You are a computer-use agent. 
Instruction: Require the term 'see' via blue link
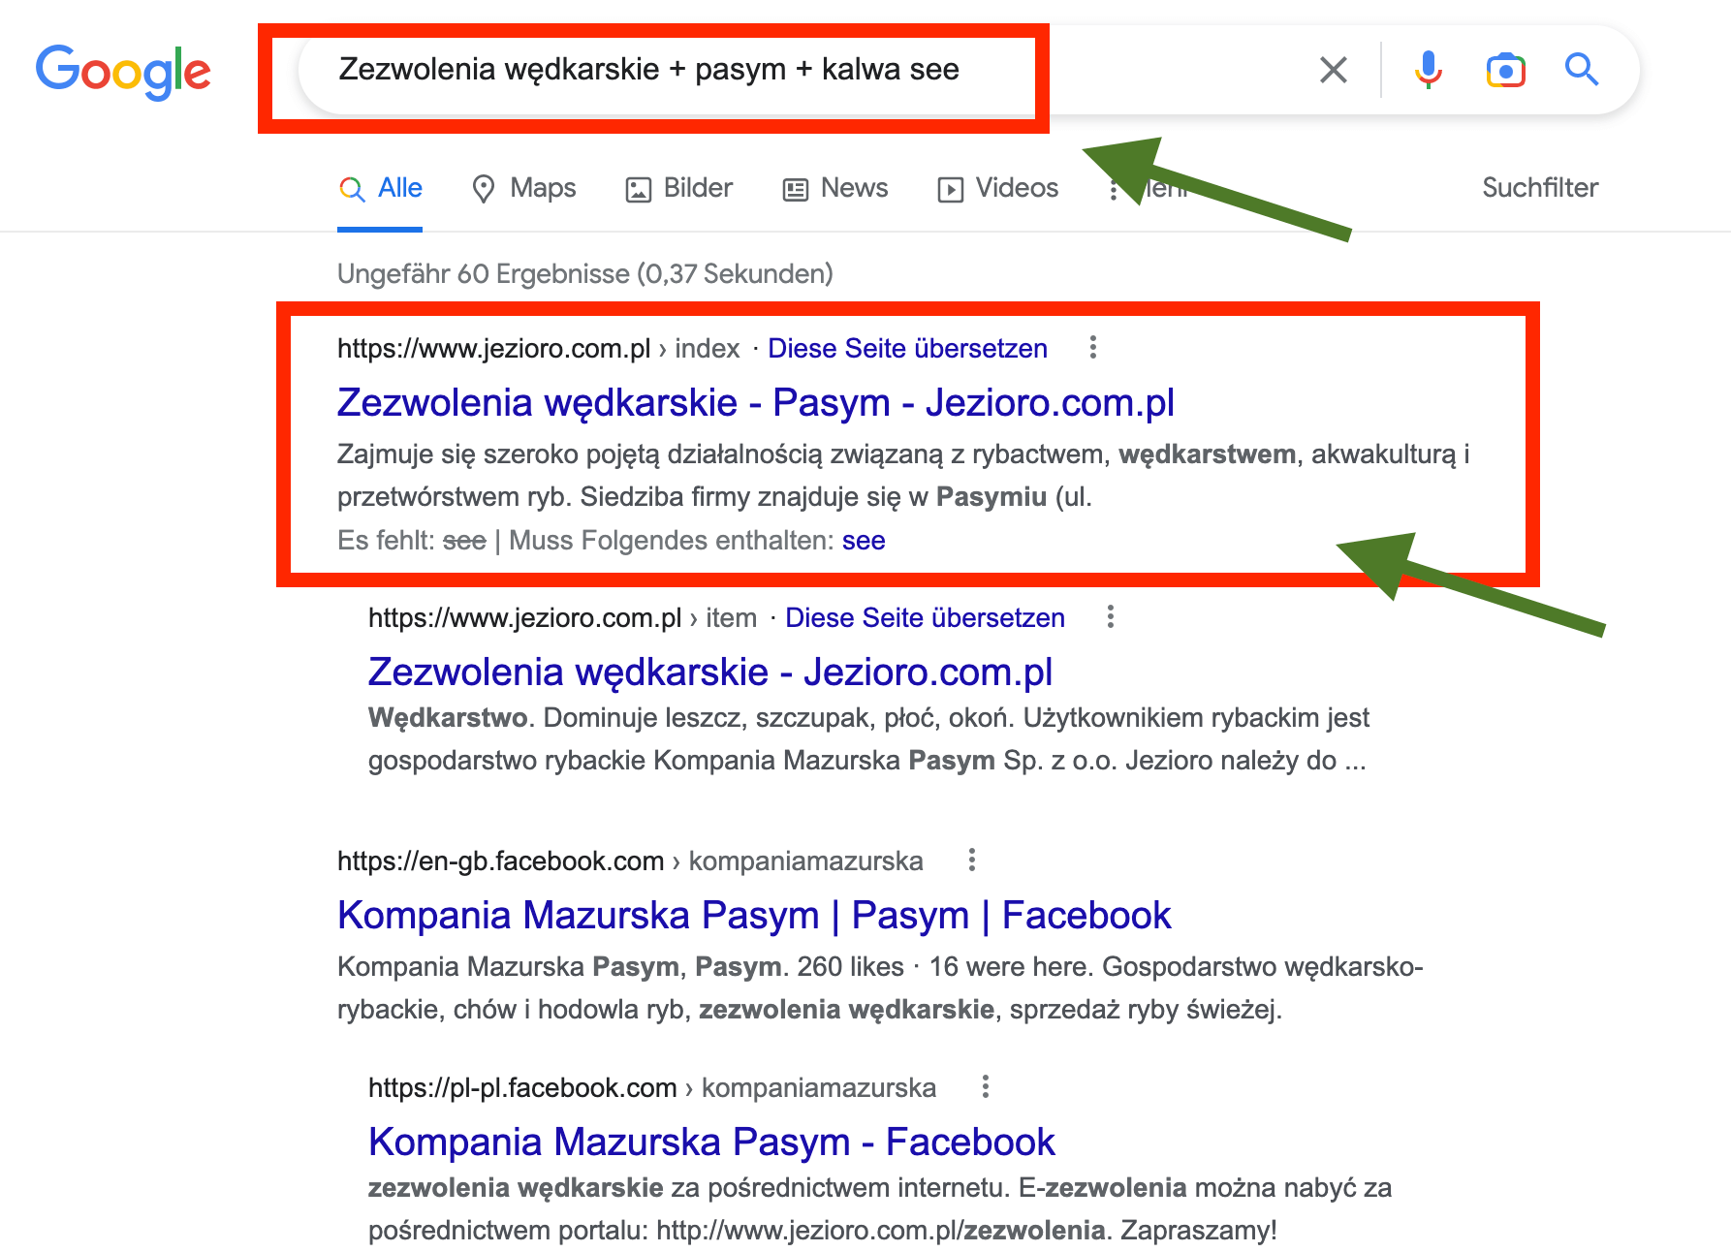864,541
